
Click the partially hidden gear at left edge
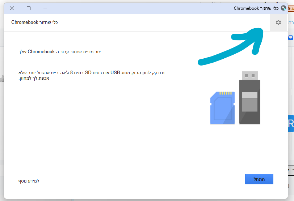[1, 78]
